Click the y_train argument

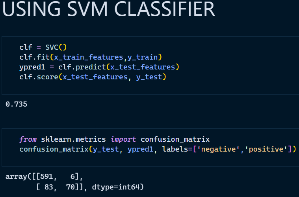click(143, 57)
